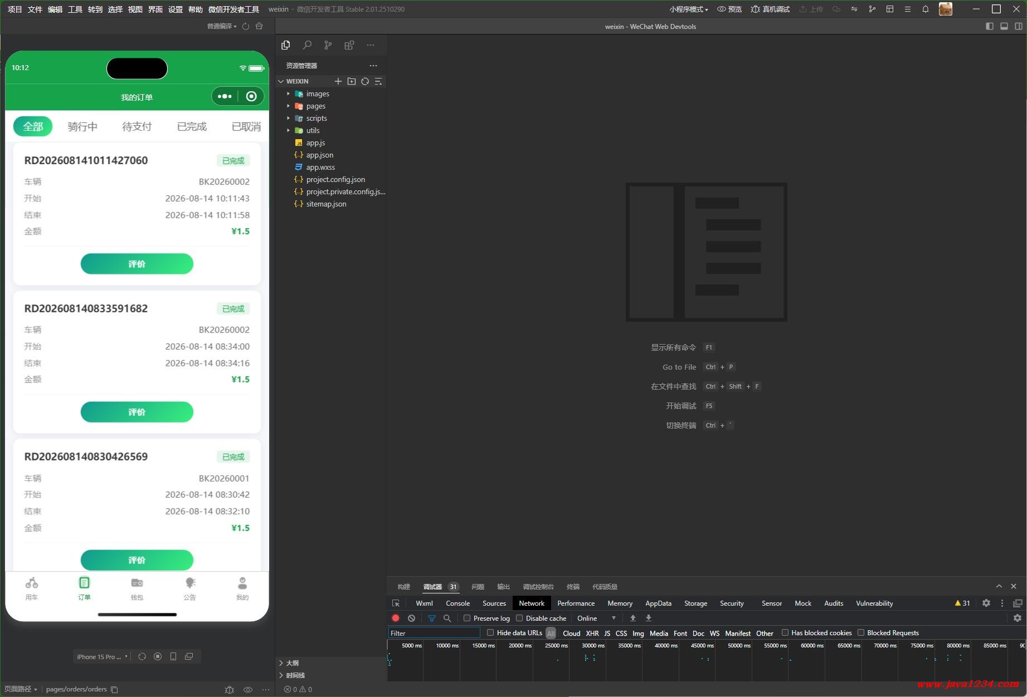This screenshot has height=697, width=1027.
Task: Click the clear cache icon above simulator
Action: coord(259,26)
